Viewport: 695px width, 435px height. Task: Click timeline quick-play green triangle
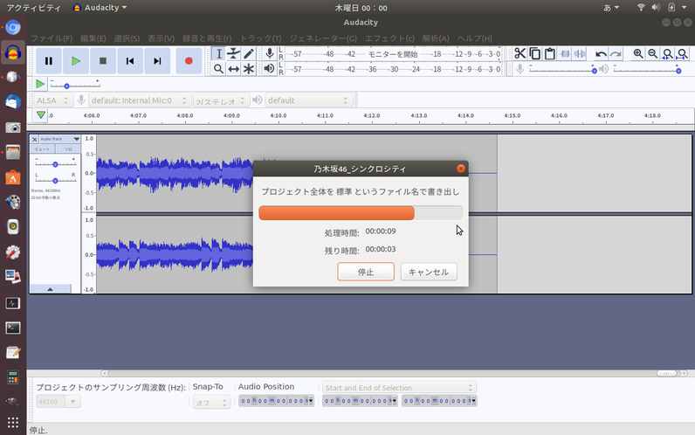(41, 115)
